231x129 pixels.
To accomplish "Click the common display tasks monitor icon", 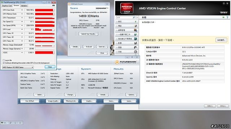I will pos(136,34).
